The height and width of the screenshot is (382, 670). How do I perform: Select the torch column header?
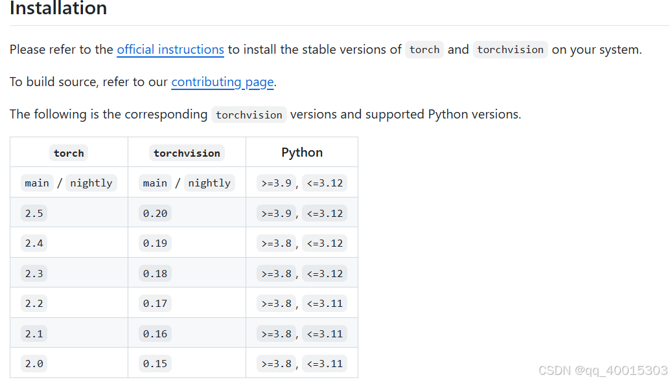coord(68,153)
